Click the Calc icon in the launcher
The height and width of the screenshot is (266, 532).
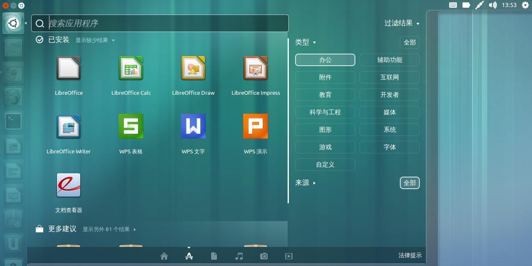pos(13,170)
